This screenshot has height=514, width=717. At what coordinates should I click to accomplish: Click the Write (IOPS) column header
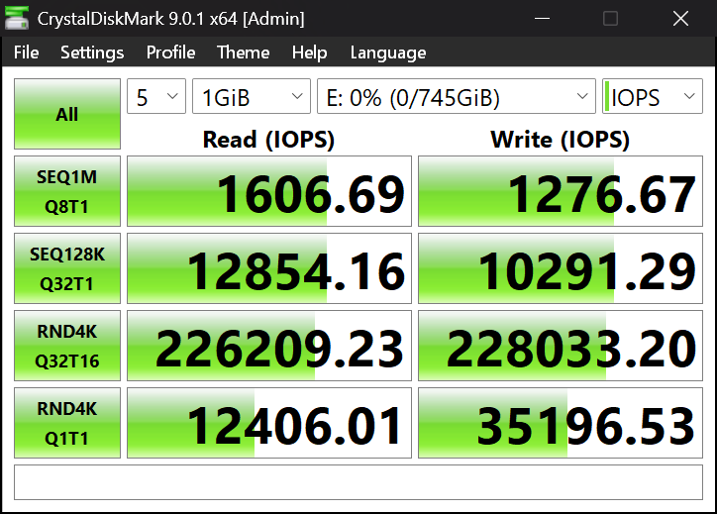[561, 140]
